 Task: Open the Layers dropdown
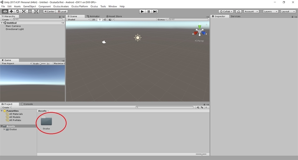[x=271, y=11]
